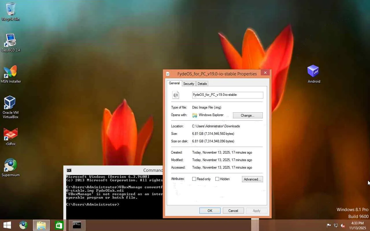Open the Windows Store taskbar icon
The height and width of the screenshot is (231, 370).
(x=59, y=225)
